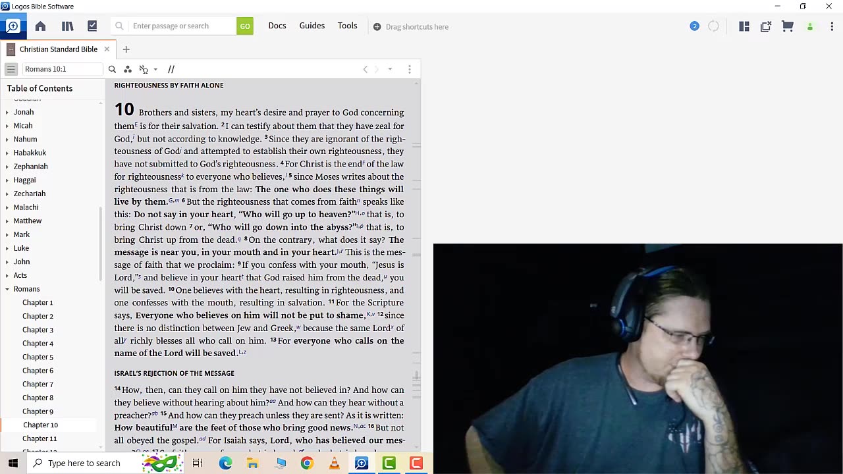
Task: Open the user account icon
Action: pos(810,26)
